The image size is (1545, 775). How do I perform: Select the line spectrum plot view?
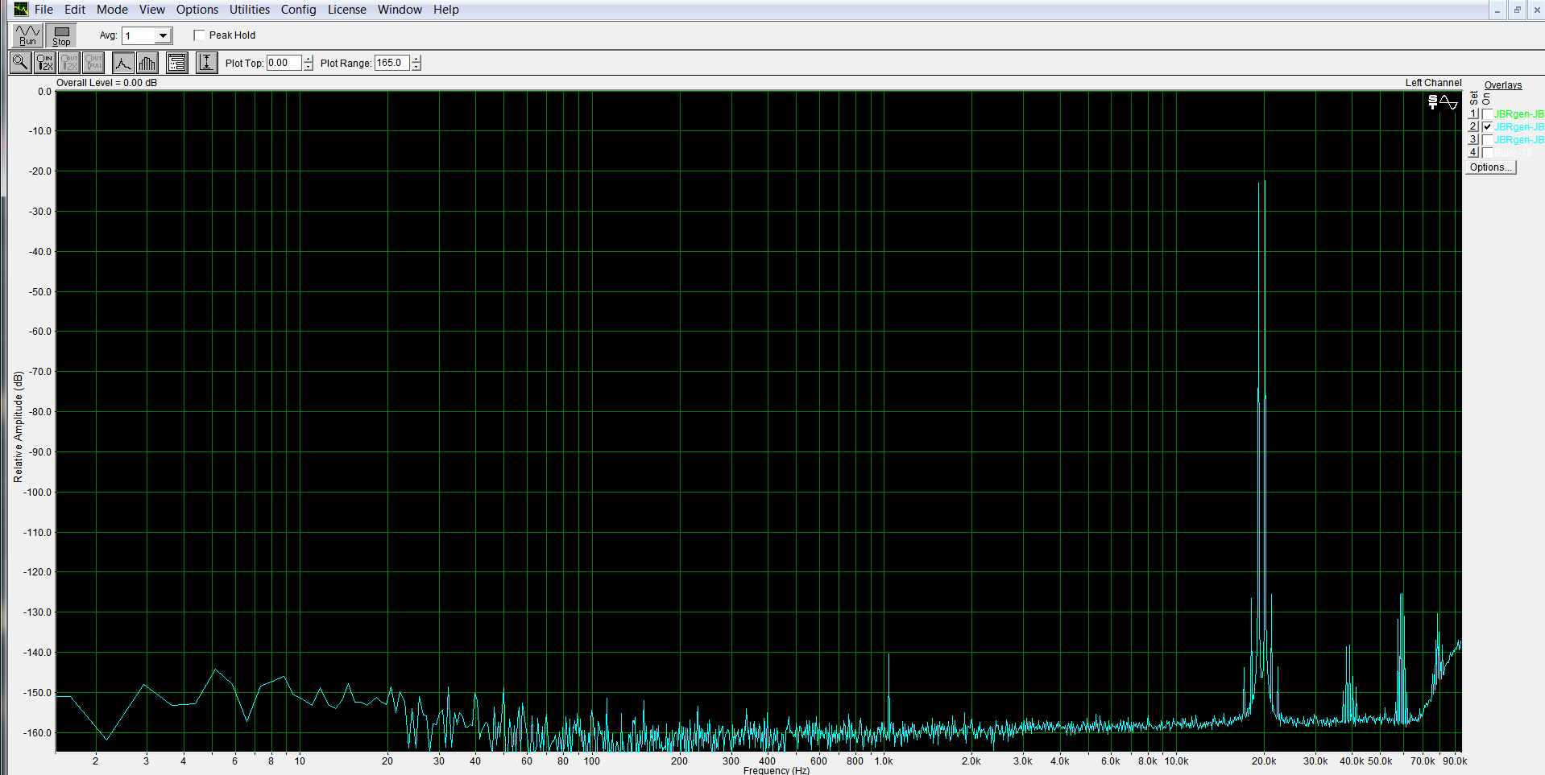(x=122, y=62)
